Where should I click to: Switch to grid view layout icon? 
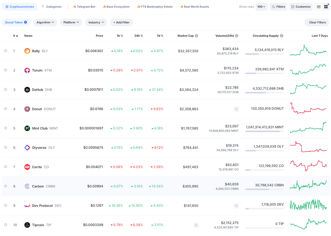coord(326,7)
